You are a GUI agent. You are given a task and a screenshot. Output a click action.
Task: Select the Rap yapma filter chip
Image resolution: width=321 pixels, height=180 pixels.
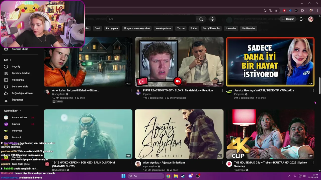click(112, 28)
